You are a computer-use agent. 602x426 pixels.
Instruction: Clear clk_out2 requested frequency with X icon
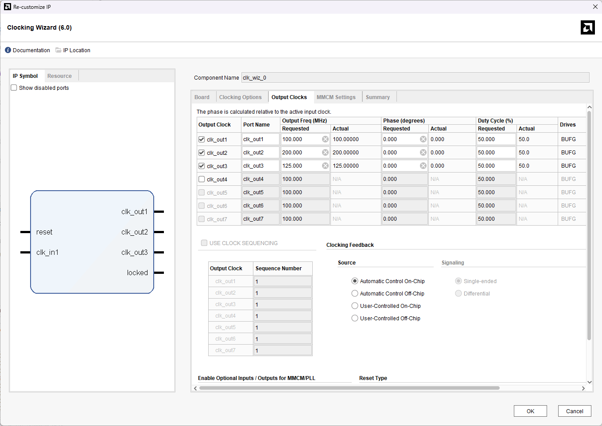pos(325,153)
